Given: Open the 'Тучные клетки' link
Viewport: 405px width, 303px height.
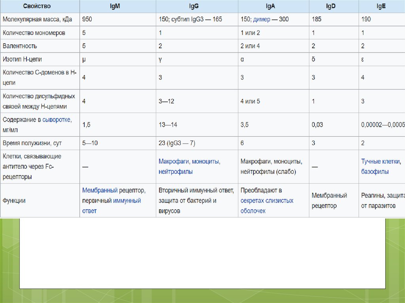Looking at the screenshot, I should (x=380, y=162).
